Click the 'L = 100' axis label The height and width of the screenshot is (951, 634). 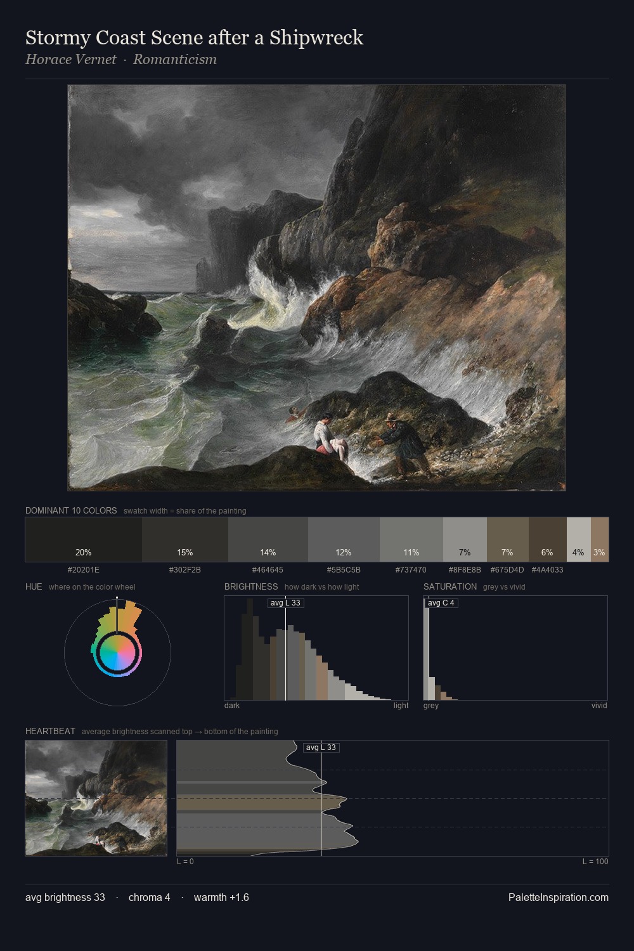tap(595, 862)
